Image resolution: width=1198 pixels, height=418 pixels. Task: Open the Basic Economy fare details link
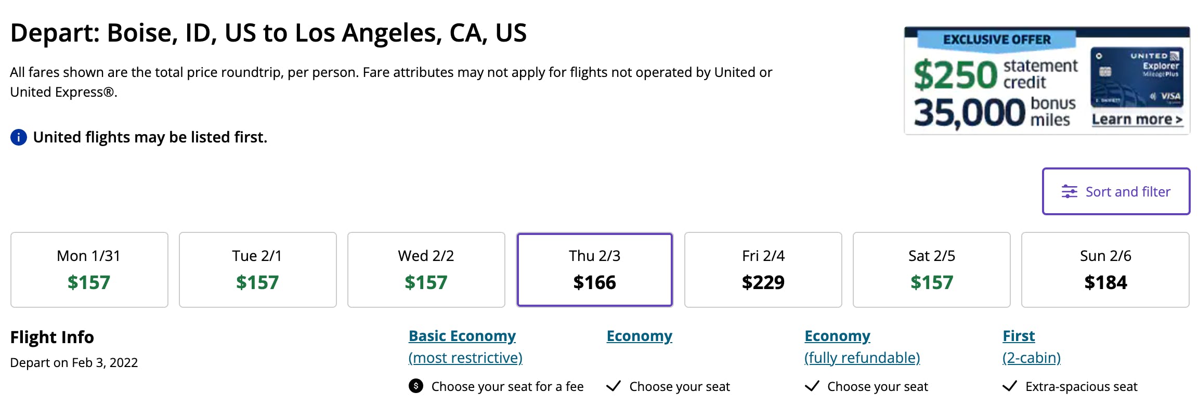tap(462, 336)
